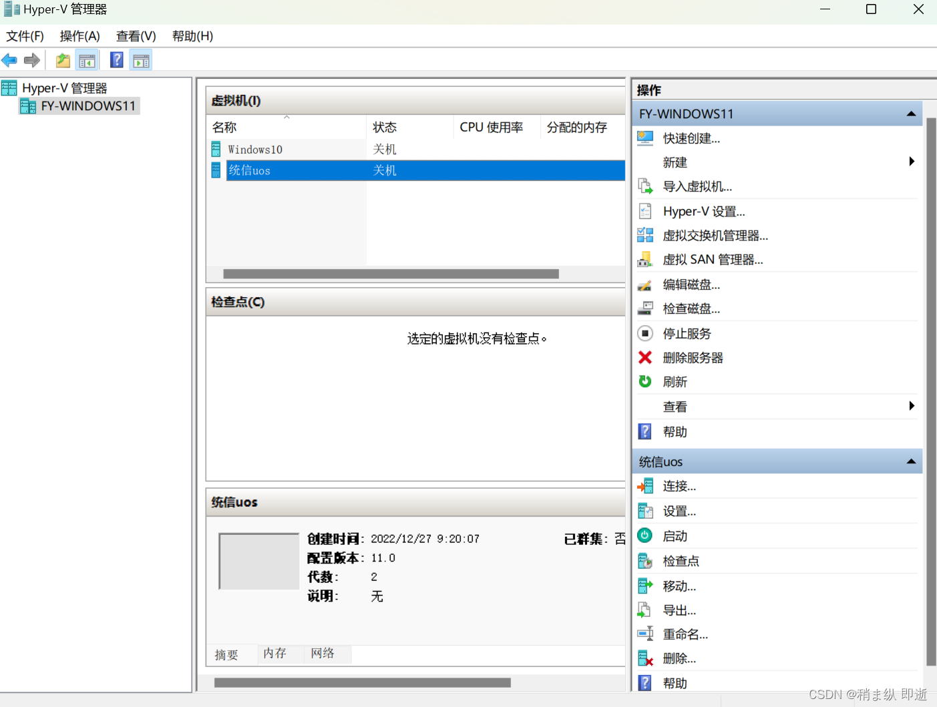Open Hyper-V Settings (Hyper-V 设置)

click(x=645, y=211)
